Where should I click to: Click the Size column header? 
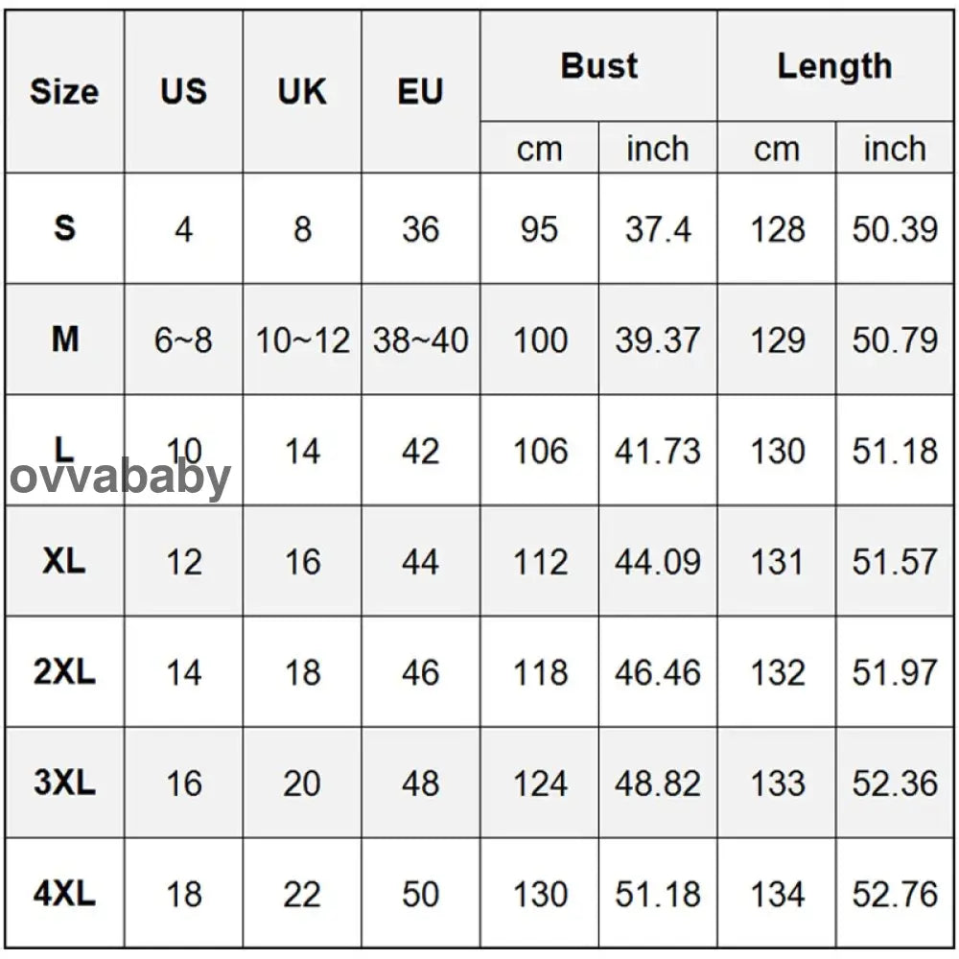pos(64,92)
